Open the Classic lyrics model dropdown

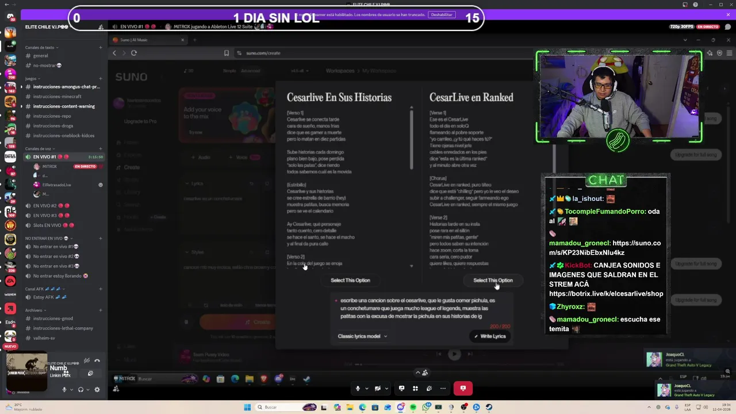point(362,336)
